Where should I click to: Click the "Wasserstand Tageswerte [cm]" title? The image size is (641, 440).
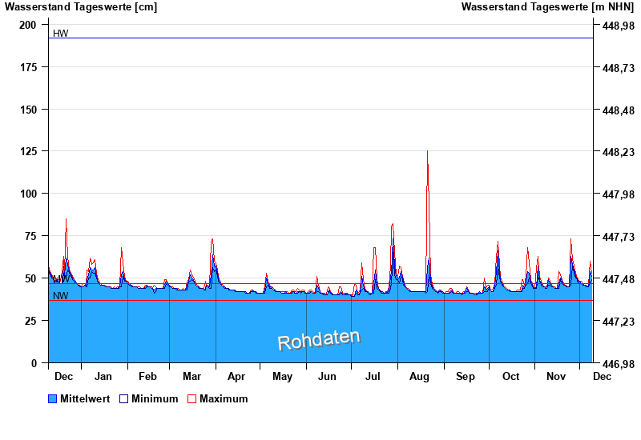(x=81, y=7)
